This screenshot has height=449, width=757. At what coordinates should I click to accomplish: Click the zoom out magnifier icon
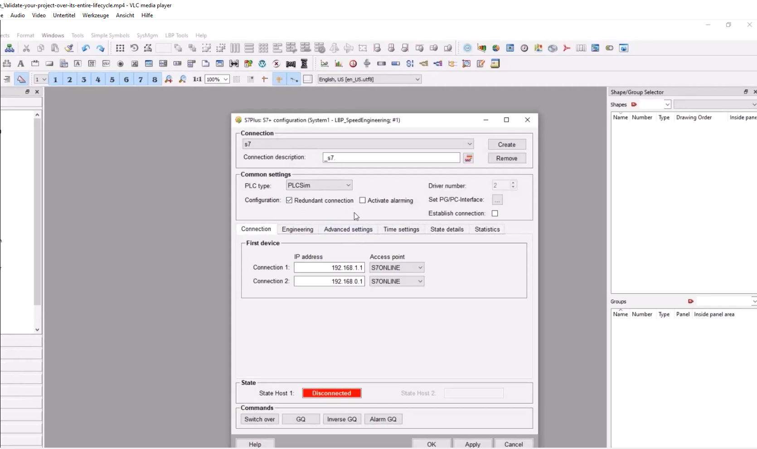183,79
